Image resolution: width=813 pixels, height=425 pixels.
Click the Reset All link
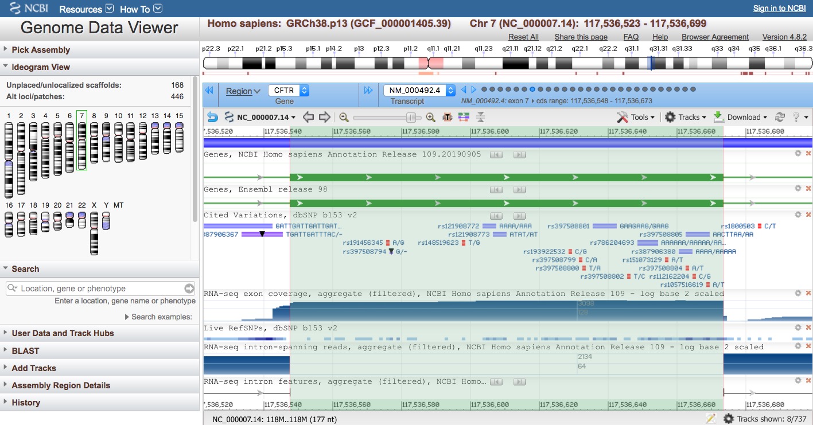click(523, 37)
